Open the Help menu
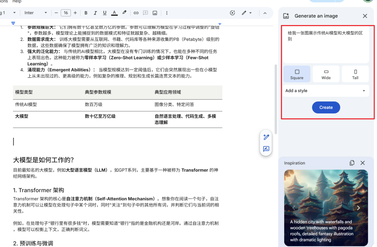Image resolution: width=377 pixels, height=247 pixels. click(17, 1)
